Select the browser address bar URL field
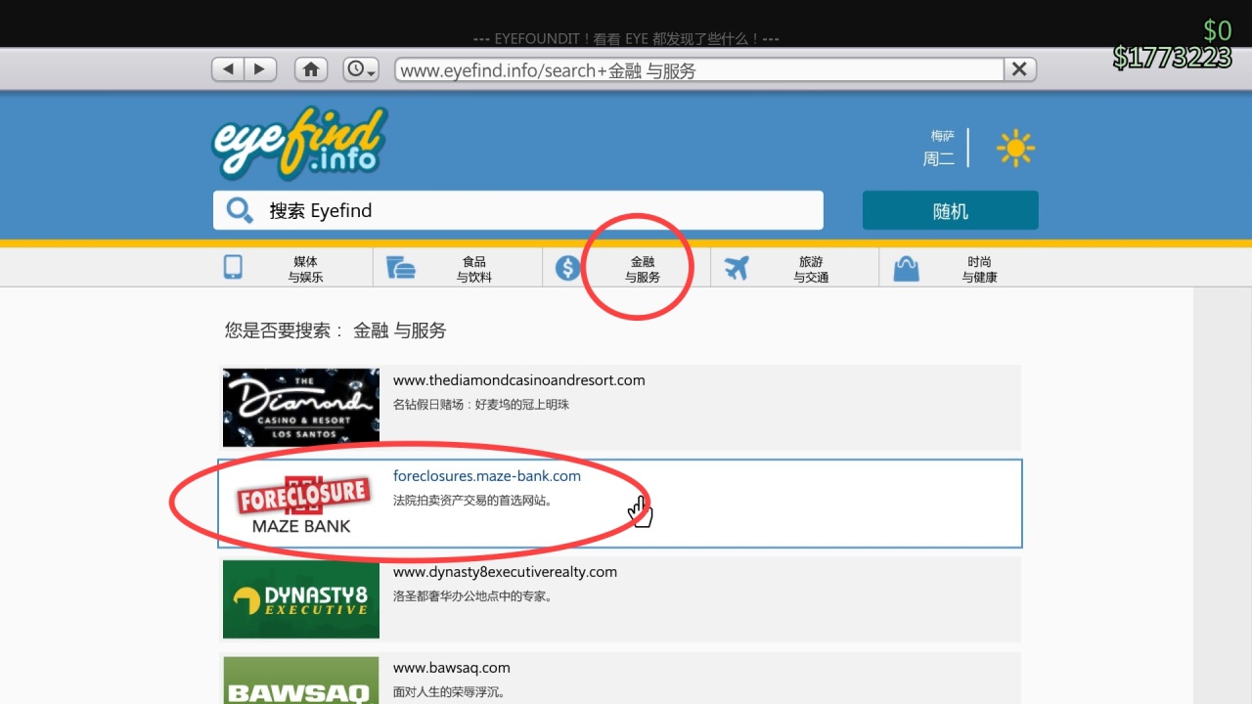This screenshot has height=704, width=1252. (x=699, y=69)
